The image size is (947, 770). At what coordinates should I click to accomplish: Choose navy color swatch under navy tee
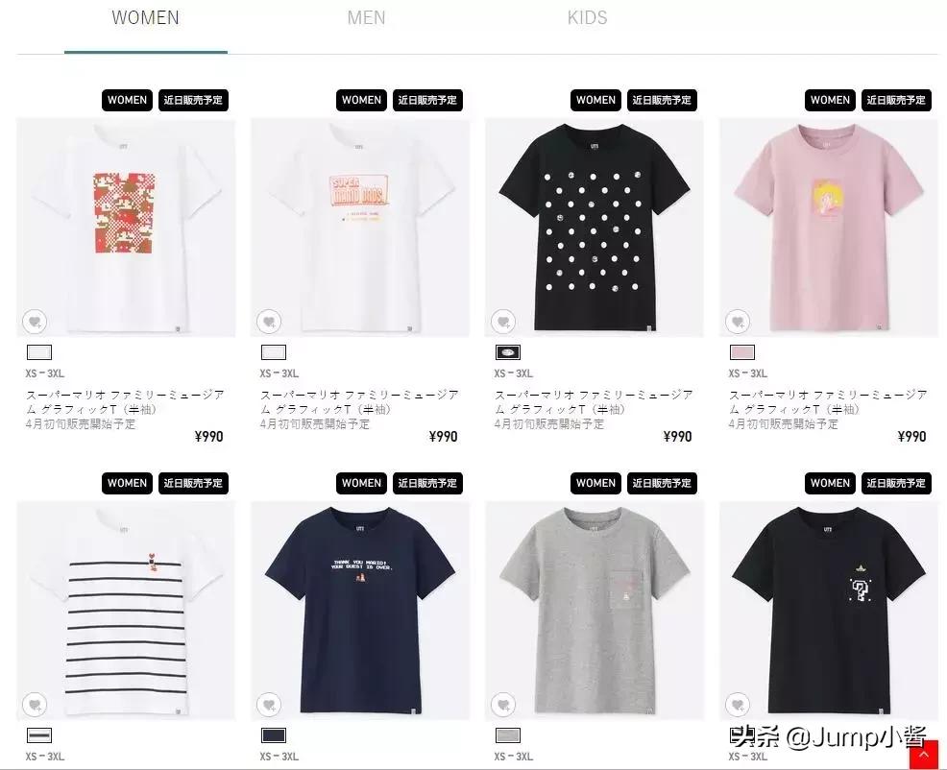(x=274, y=735)
